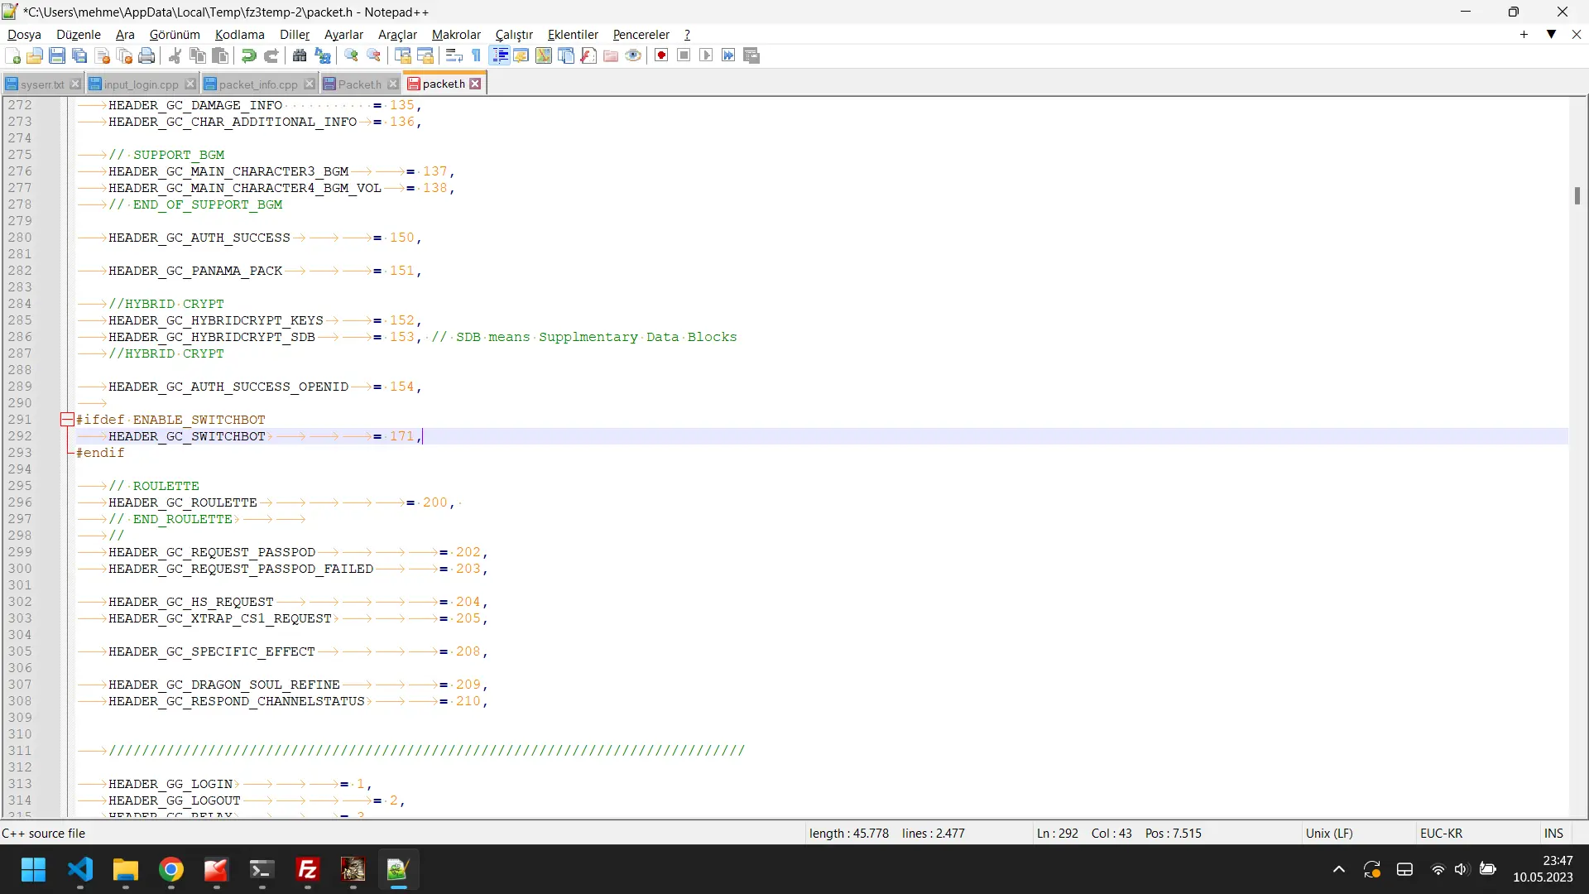Close the active packet.h tab
1589x894 pixels.
click(475, 84)
